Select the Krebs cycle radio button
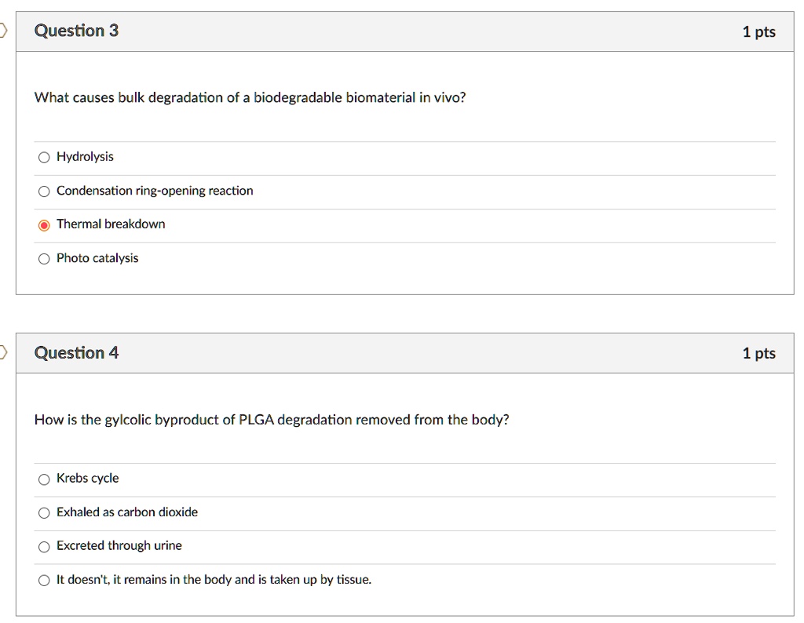804x623 pixels. pyautogui.click(x=44, y=479)
